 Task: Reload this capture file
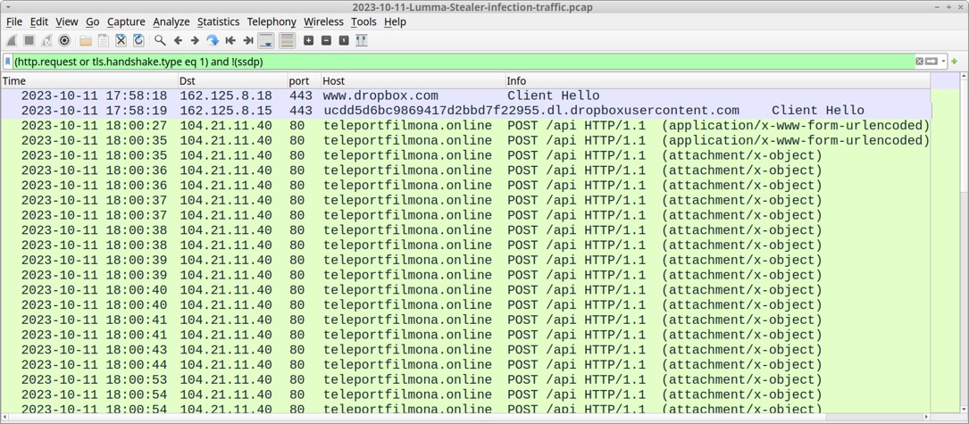(x=138, y=41)
